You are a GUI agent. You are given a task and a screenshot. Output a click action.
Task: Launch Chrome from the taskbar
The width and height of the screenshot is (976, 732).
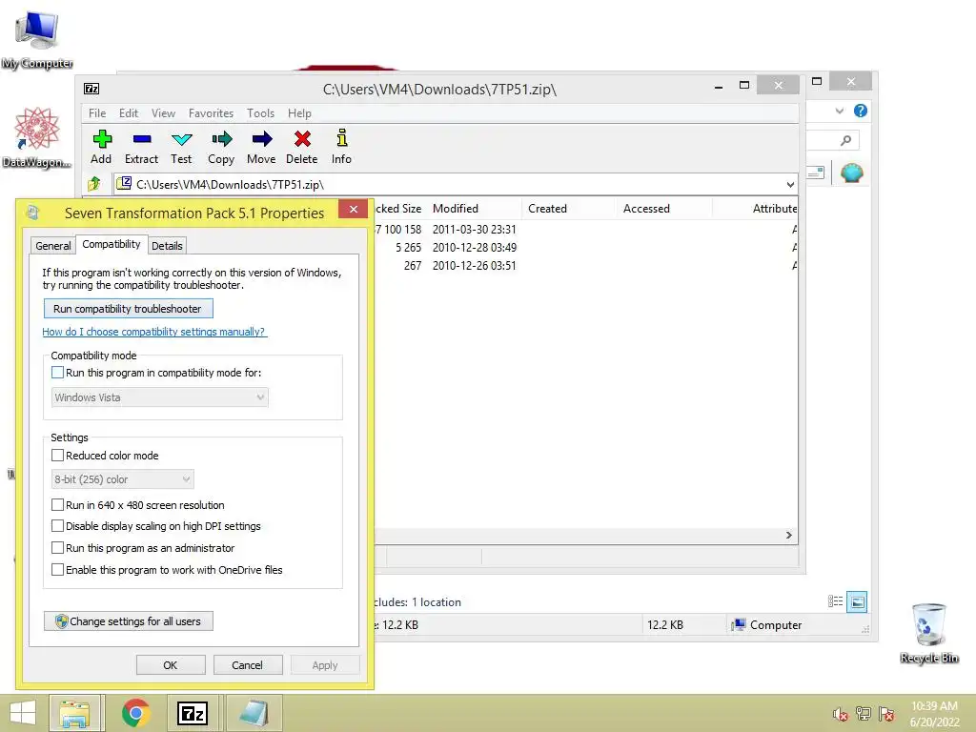135,713
